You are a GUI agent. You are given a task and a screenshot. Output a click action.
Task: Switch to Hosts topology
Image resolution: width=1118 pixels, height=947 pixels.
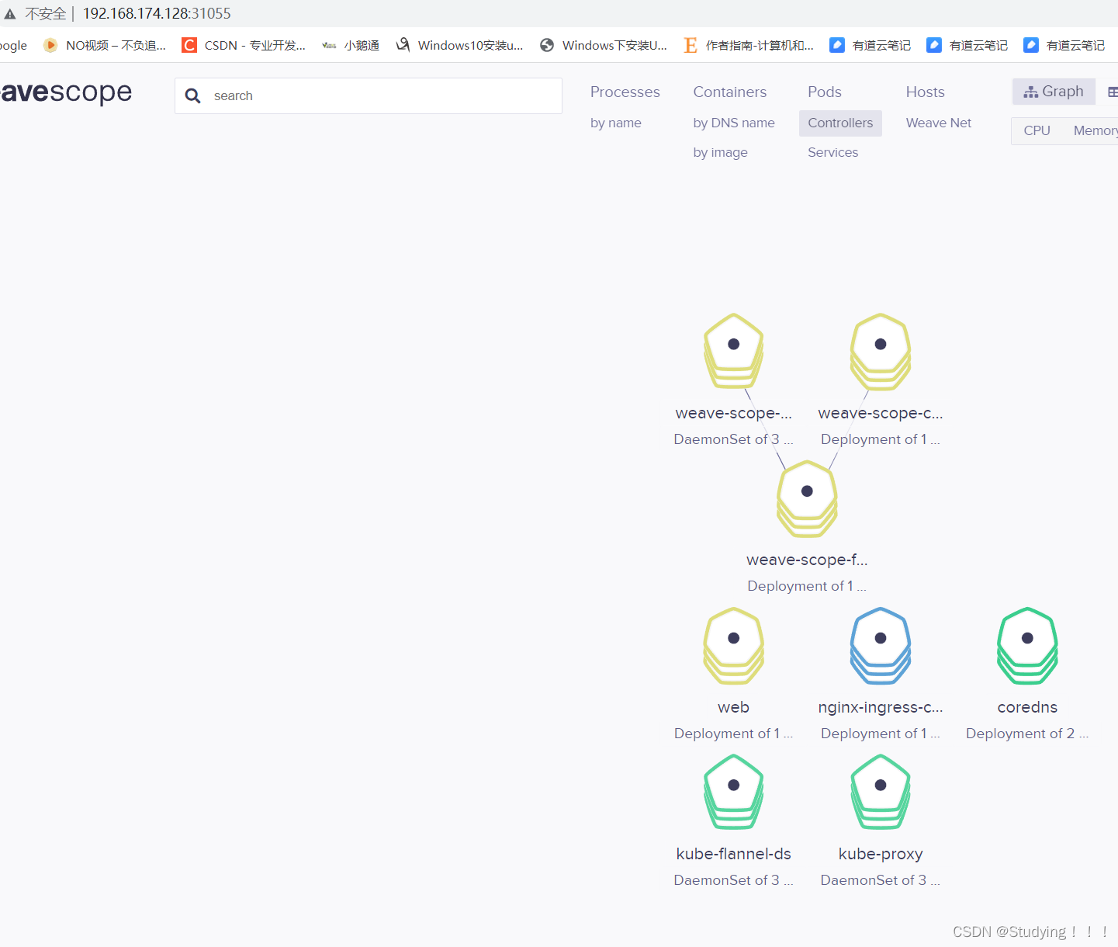coord(926,92)
